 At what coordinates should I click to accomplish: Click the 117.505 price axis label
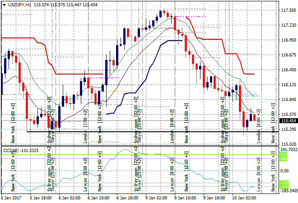(x=288, y=10)
